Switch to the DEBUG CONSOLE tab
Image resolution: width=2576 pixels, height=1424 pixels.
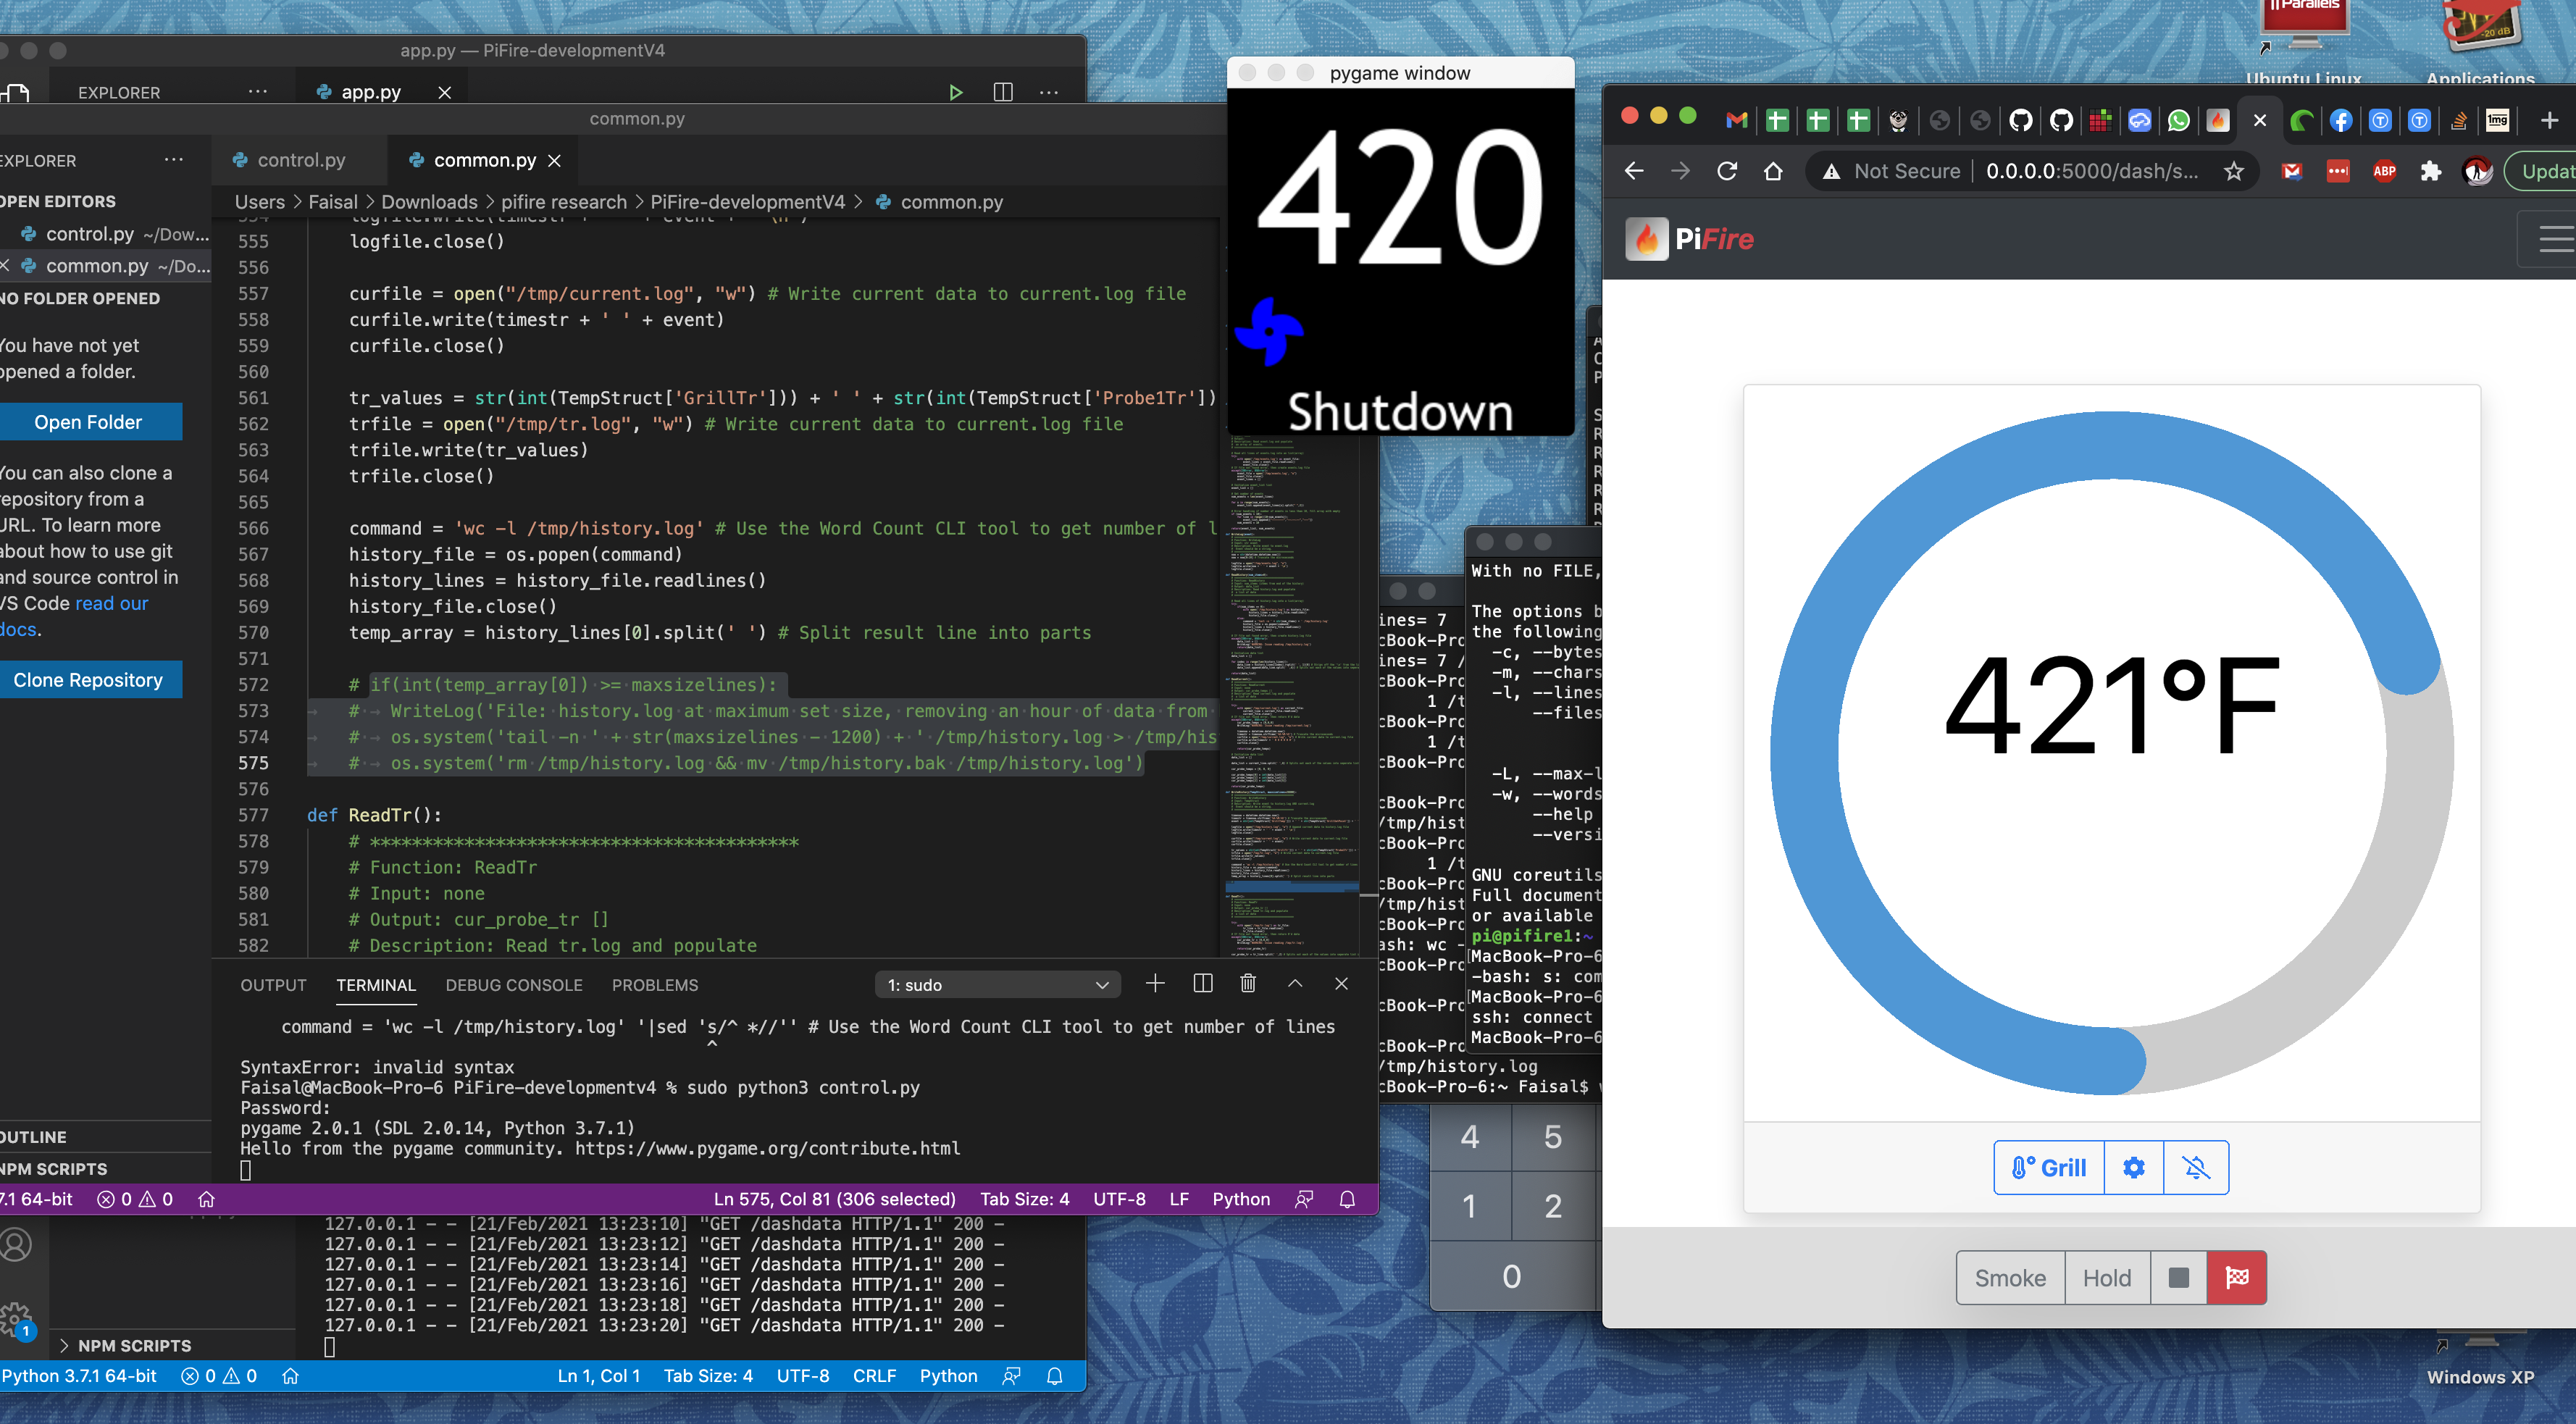click(x=513, y=985)
